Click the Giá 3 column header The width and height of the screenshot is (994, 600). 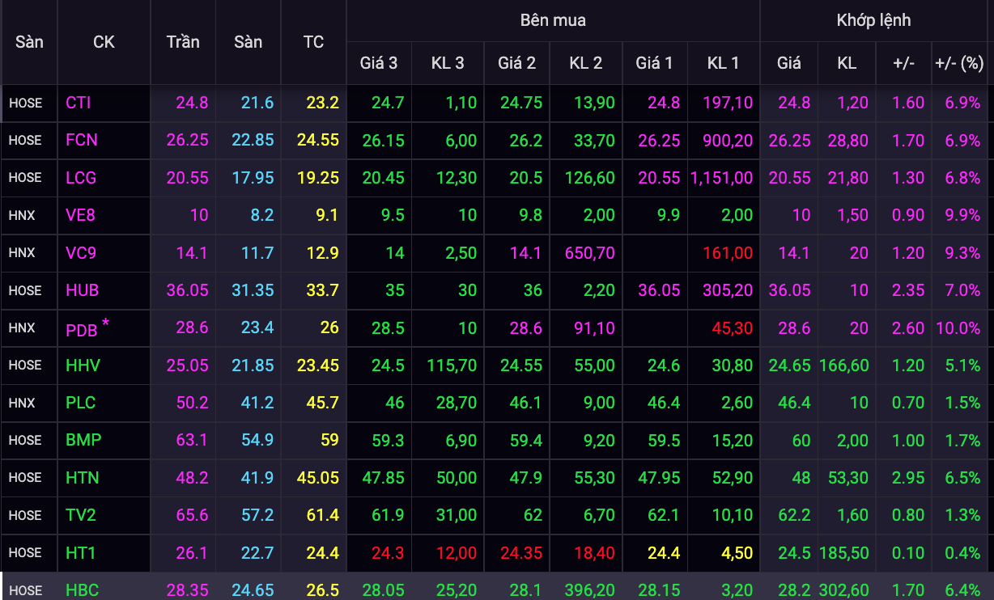coord(379,63)
